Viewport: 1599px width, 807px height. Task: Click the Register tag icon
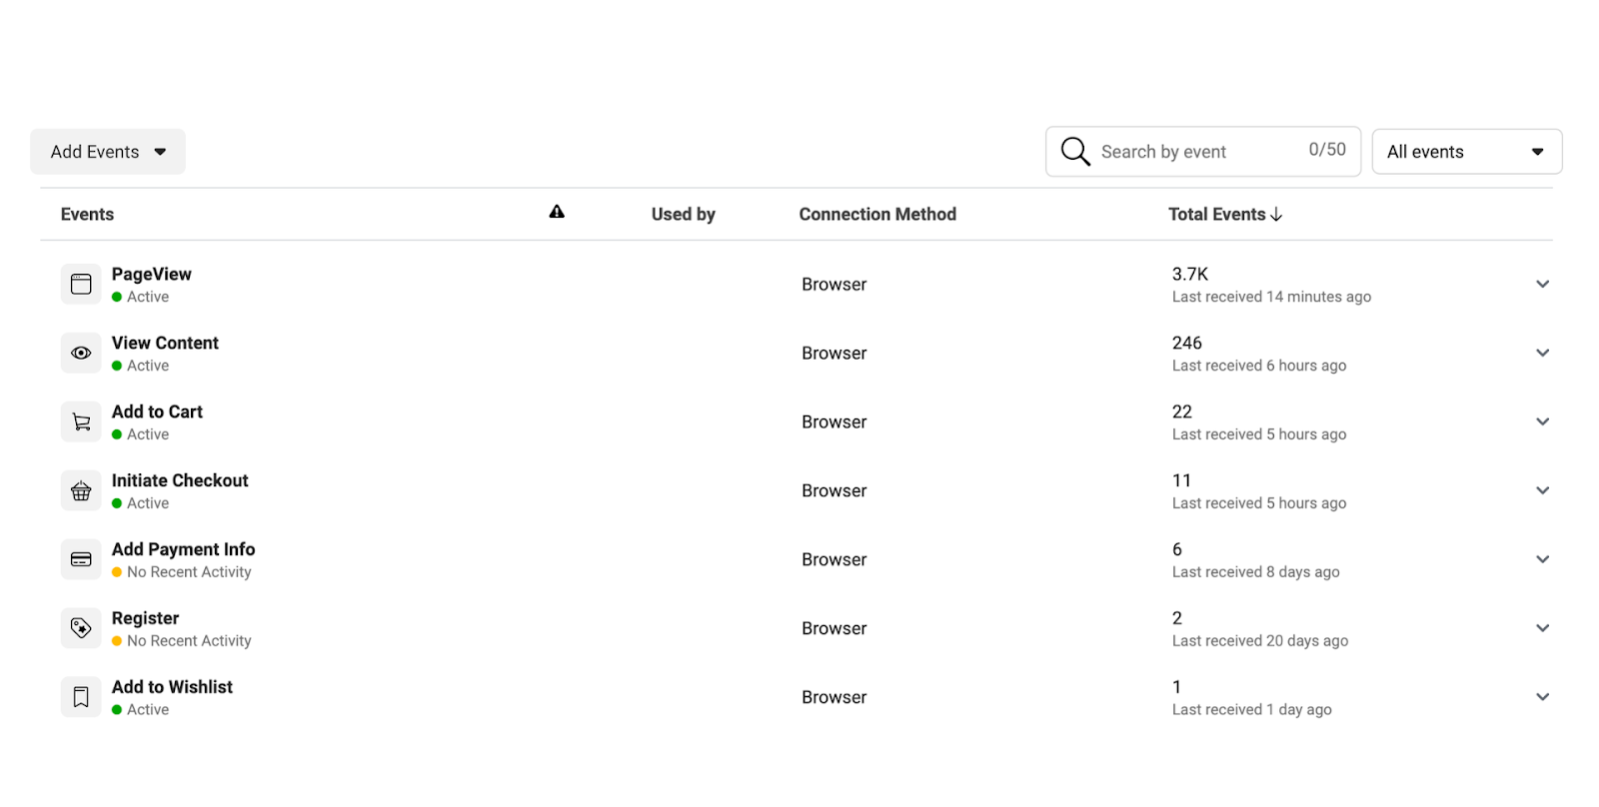coord(81,629)
